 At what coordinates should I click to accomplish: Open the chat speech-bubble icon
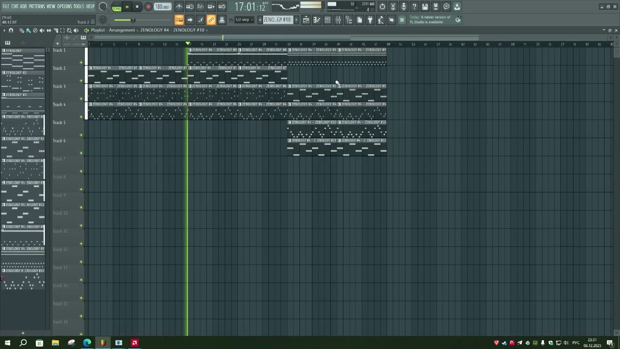tap(446, 7)
